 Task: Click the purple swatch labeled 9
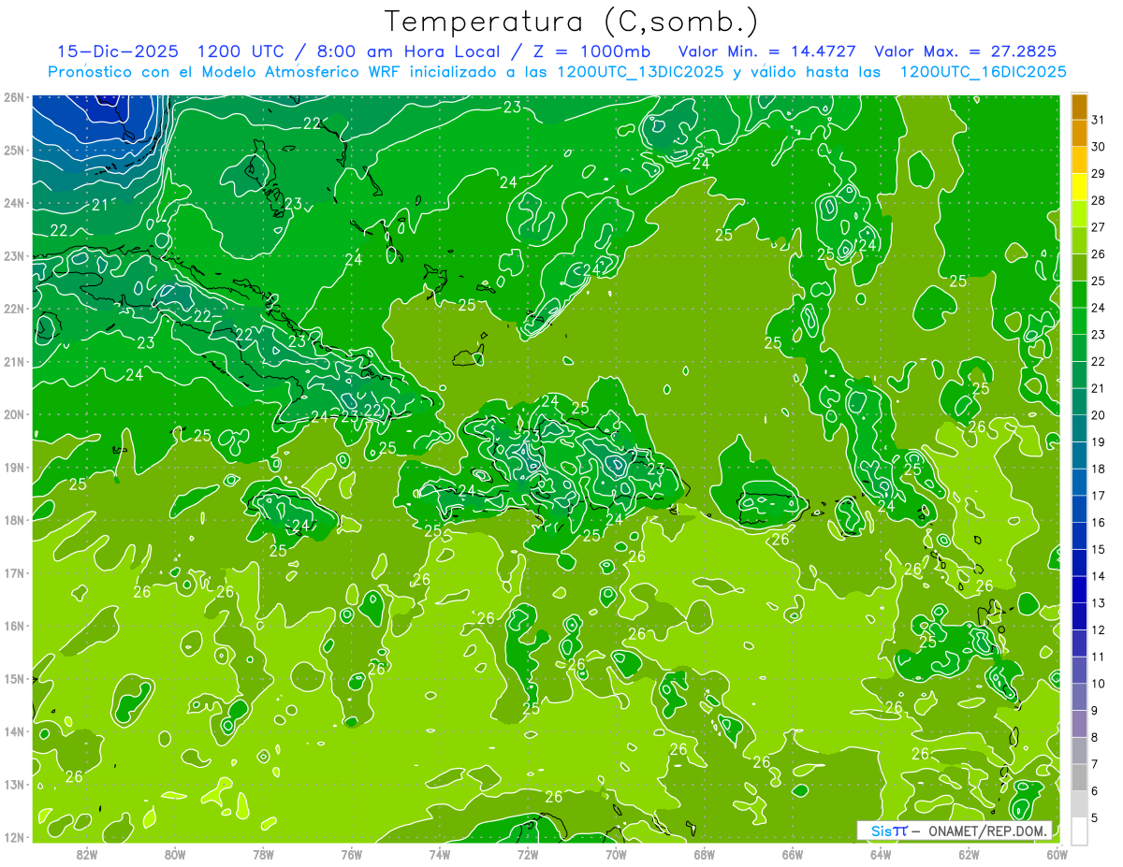[x=1079, y=697]
